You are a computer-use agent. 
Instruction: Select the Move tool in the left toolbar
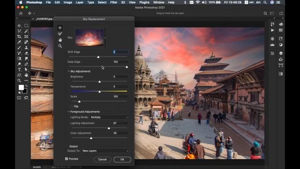(19, 25)
